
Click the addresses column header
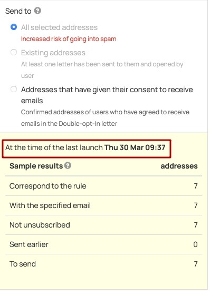point(179,166)
